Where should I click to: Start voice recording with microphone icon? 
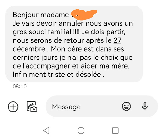[145, 106]
